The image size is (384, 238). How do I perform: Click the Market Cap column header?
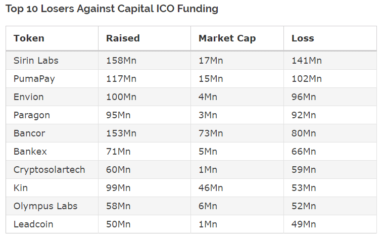(227, 38)
